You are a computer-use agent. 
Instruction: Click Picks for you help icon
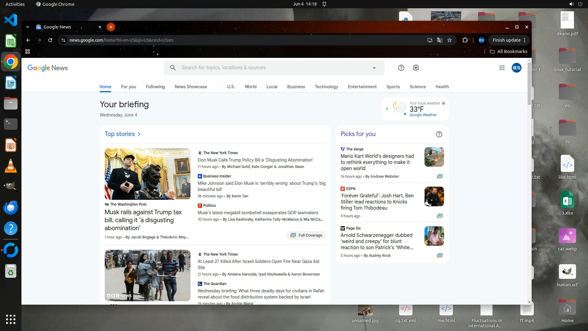click(439, 134)
